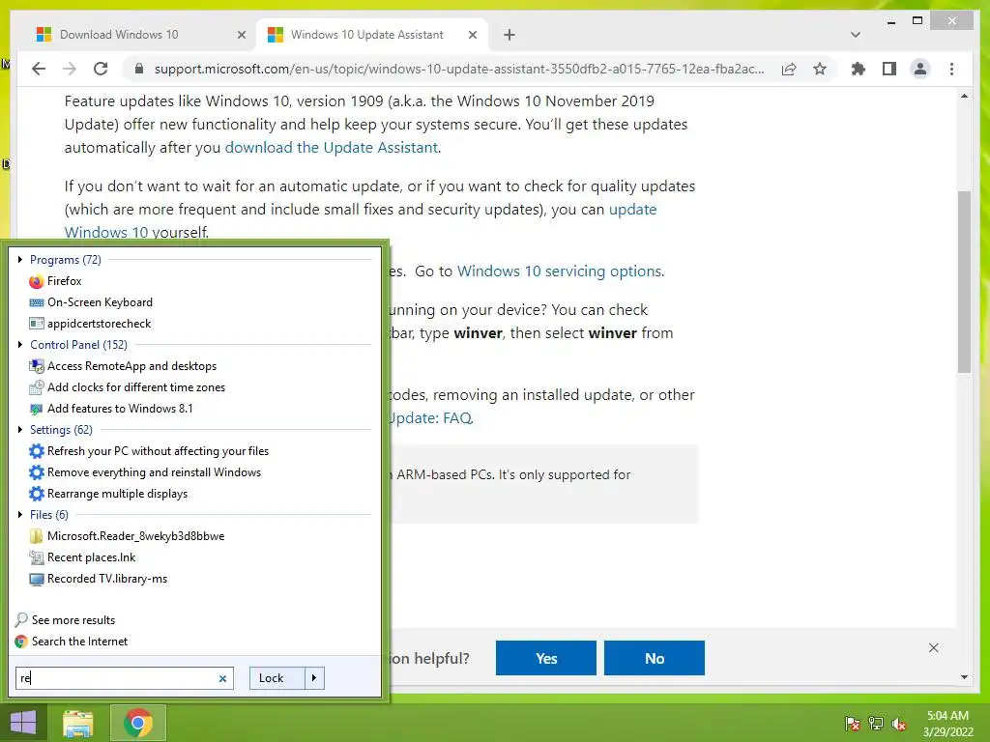Click the vertical scrollbar thumb
This screenshot has height=742, width=990.
pos(964,281)
